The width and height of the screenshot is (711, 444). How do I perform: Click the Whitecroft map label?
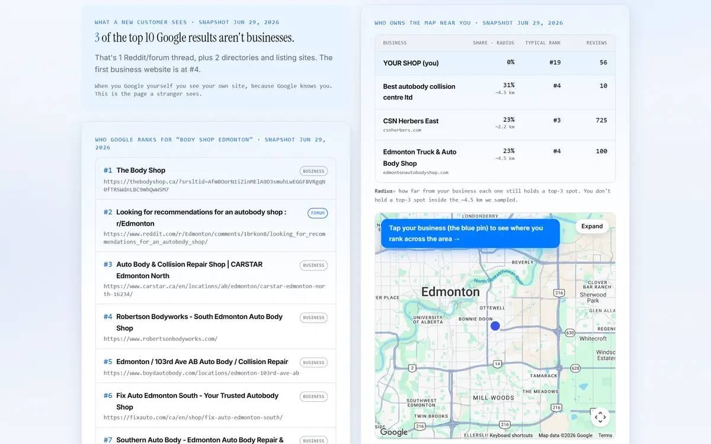tap(593, 339)
